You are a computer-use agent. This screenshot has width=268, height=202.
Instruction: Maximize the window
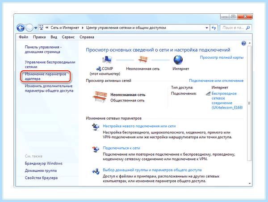point(233,17)
